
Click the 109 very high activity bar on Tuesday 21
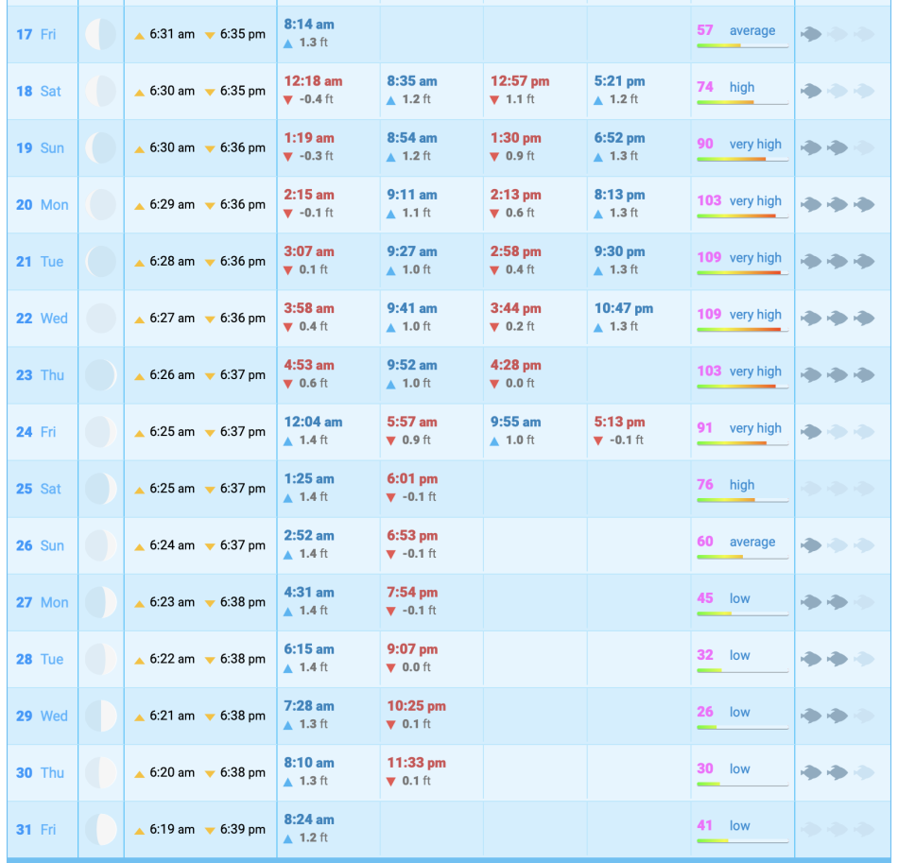(x=742, y=272)
